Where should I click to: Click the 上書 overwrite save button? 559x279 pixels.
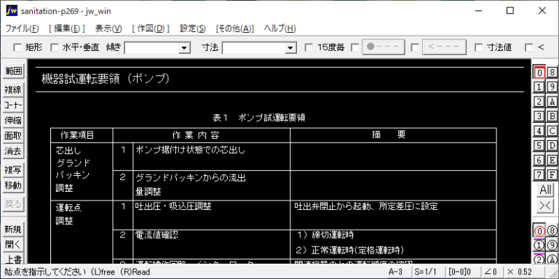click(14, 259)
